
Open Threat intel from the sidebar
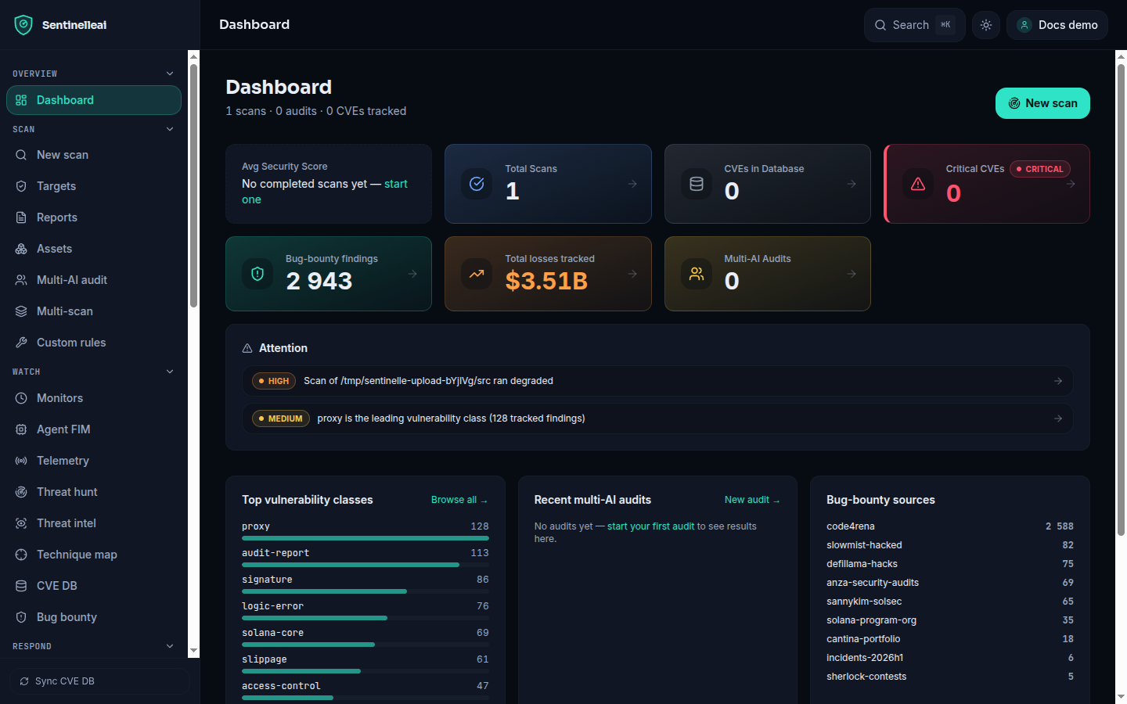[94, 523]
